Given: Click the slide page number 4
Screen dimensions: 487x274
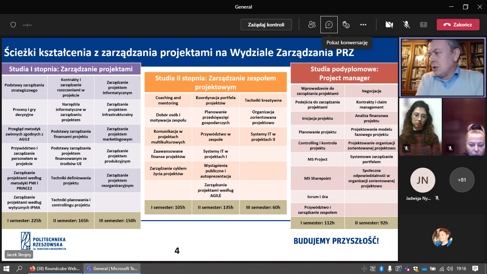Looking at the screenshot, I should [x=177, y=251].
